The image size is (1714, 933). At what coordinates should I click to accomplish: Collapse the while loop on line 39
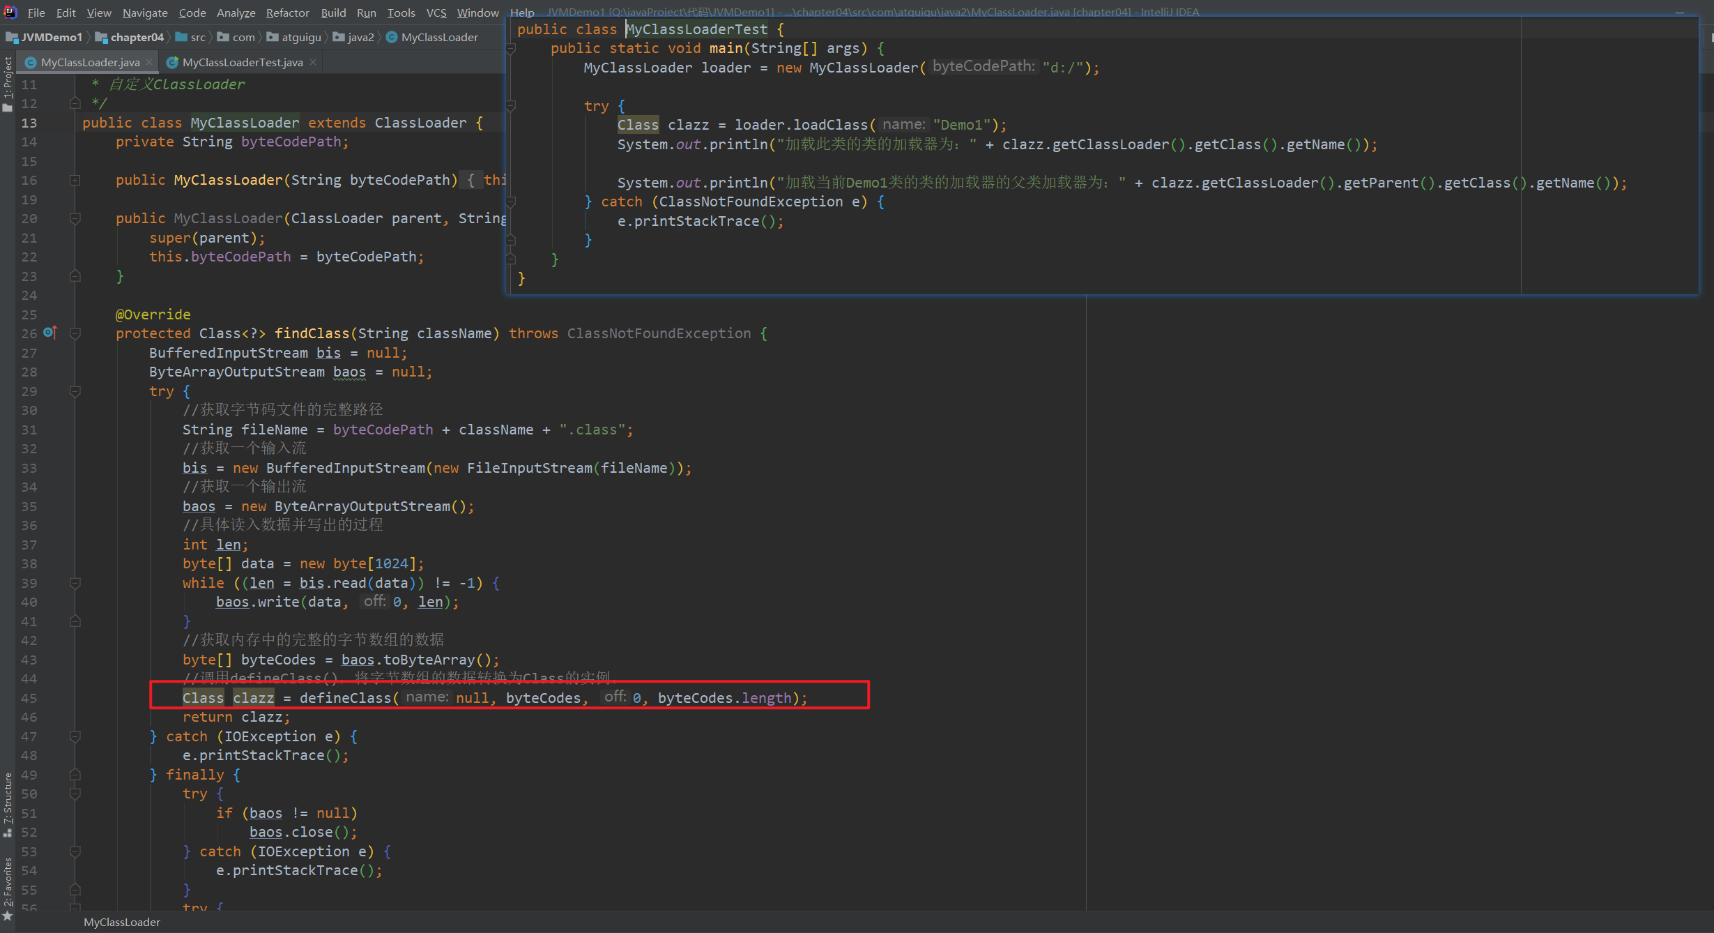click(x=75, y=583)
